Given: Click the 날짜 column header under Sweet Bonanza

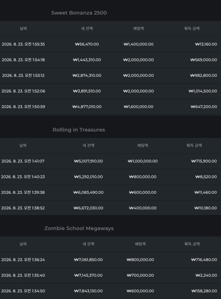Looking at the screenshot, I should (23, 29).
